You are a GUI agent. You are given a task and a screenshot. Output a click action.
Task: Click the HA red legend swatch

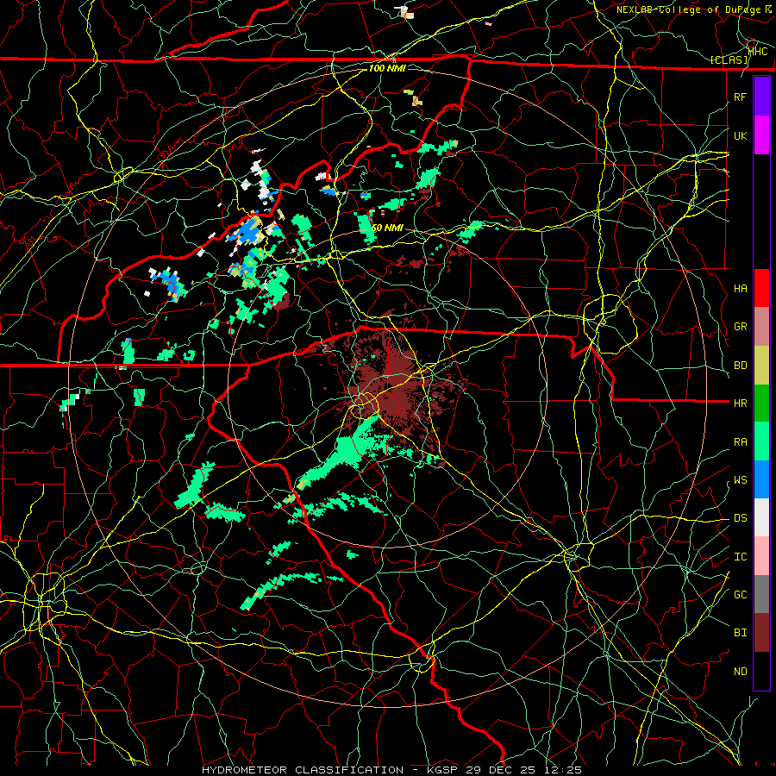[x=761, y=288]
